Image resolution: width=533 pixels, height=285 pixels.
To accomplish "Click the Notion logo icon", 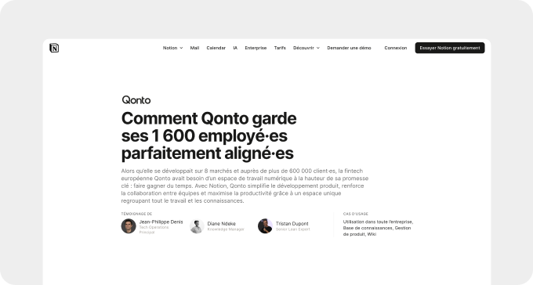I will 54,48.
